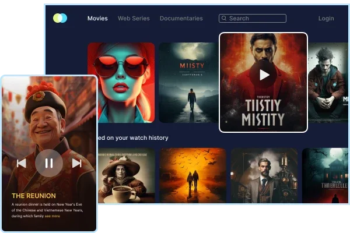
Task: Click the two-circle app logo
Action: click(60, 18)
